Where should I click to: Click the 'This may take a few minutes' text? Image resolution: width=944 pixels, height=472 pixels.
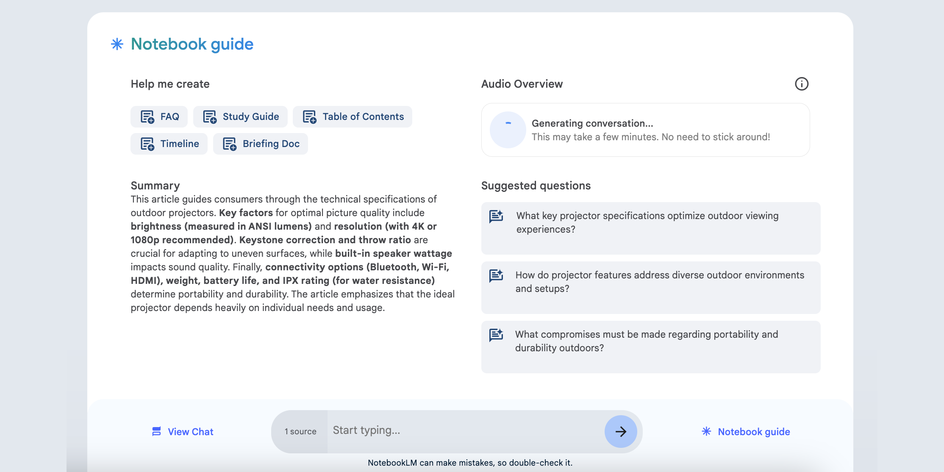[x=651, y=137]
